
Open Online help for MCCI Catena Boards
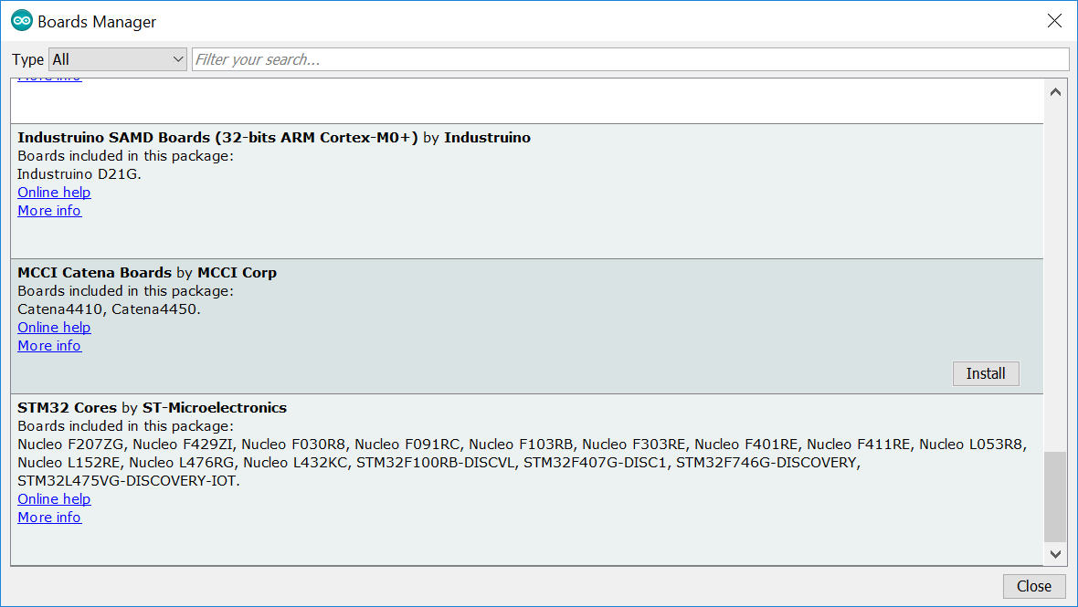[x=54, y=328]
